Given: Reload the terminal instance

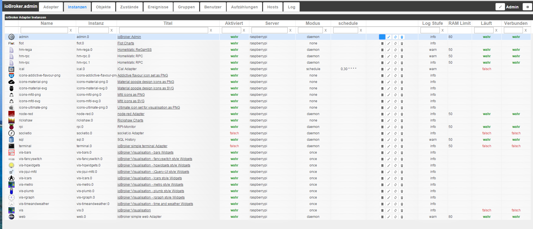Looking at the screenshot, I should pyautogui.click(x=395, y=146).
